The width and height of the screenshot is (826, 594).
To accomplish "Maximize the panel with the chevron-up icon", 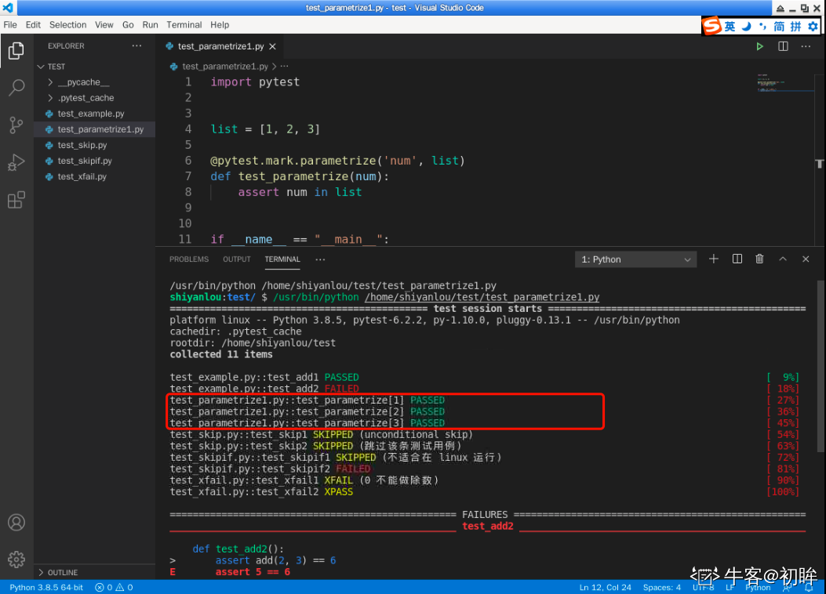I will click(x=783, y=259).
